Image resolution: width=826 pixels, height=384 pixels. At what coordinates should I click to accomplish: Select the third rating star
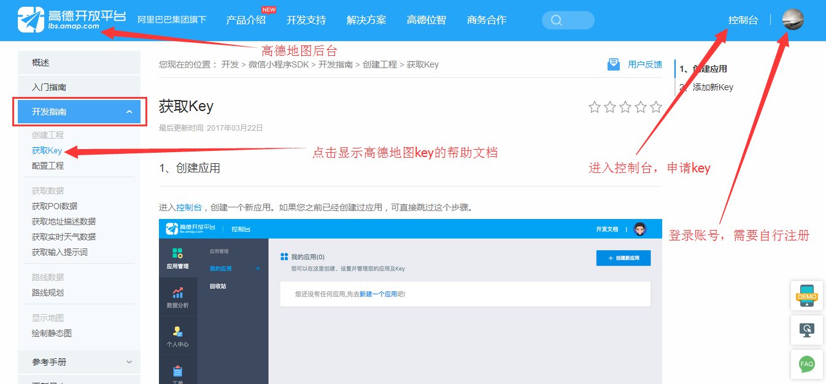click(x=625, y=107)
